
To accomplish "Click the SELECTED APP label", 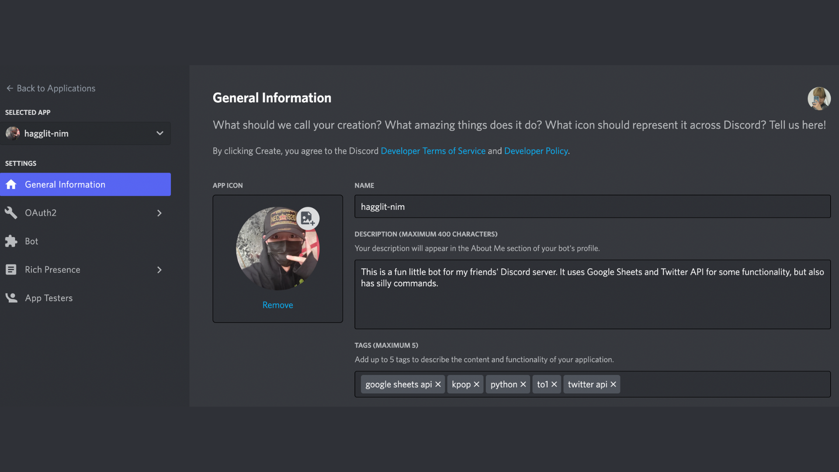I will [28, 112].
